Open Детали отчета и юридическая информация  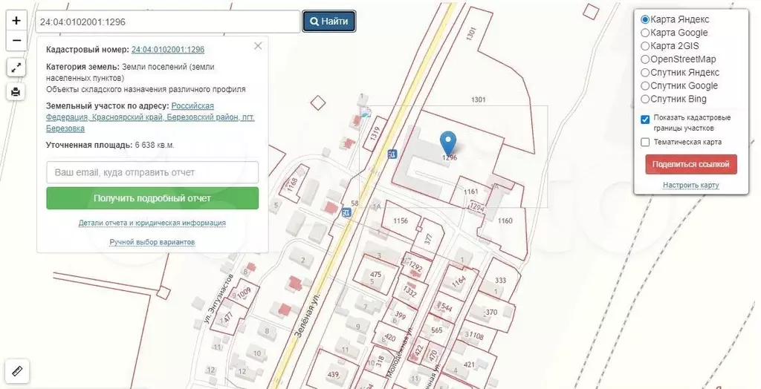[x=152, y=223]
